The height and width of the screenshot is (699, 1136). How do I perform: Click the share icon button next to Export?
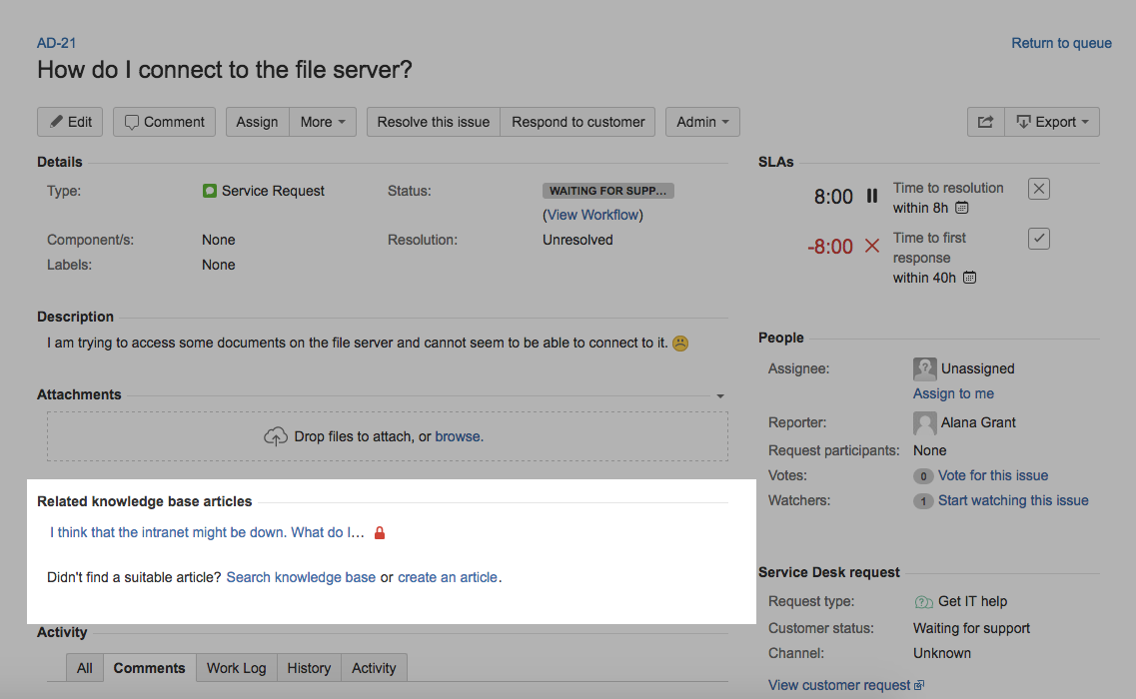tap(985, 122)
